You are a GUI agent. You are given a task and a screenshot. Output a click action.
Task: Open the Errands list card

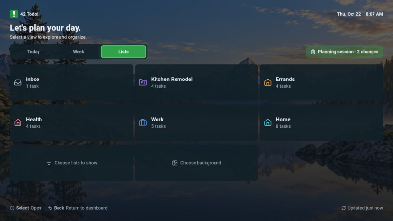coord(322,82)
